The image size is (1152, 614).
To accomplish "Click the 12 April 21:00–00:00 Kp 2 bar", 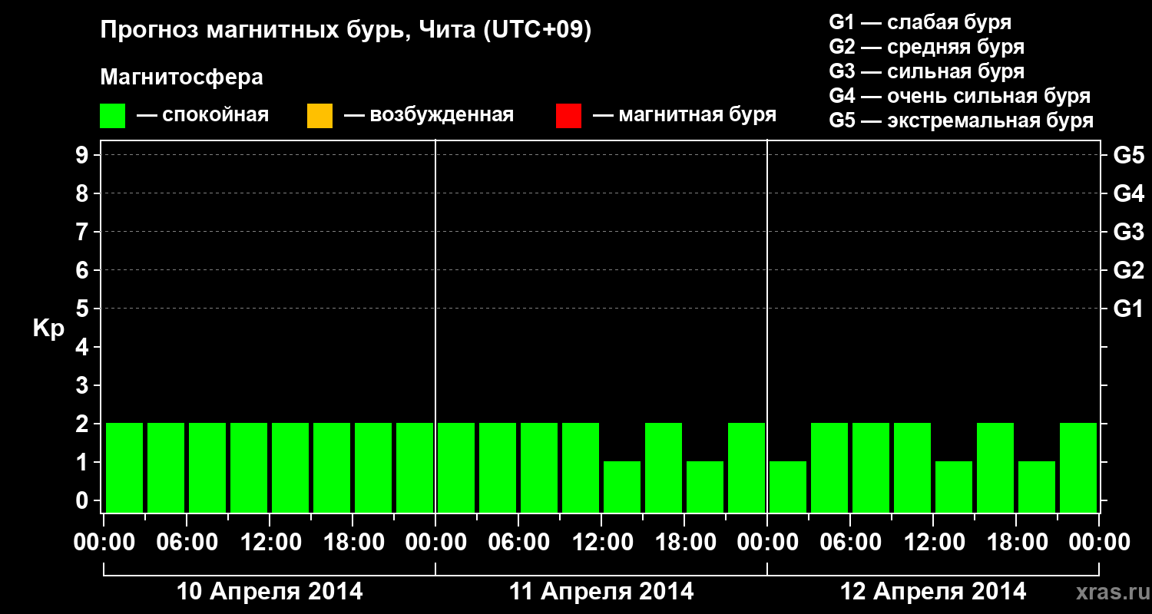I will 1078,467.
